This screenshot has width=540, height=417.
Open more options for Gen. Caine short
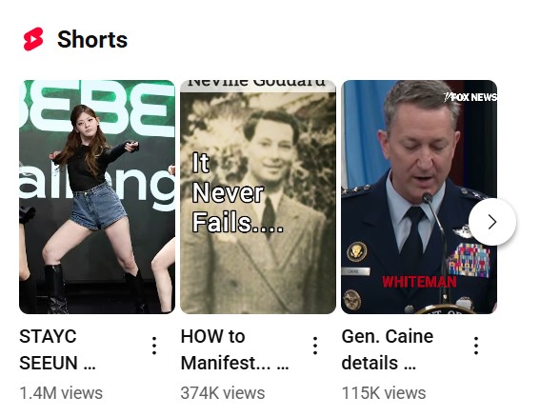476,346
